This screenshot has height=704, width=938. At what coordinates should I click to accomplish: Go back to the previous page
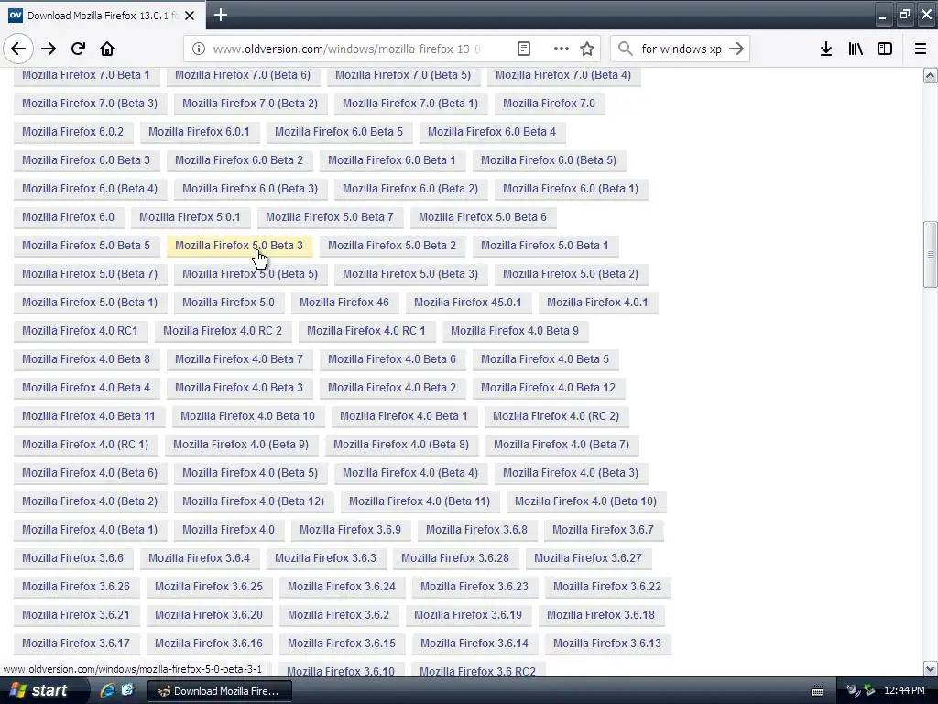coord(18,49)
